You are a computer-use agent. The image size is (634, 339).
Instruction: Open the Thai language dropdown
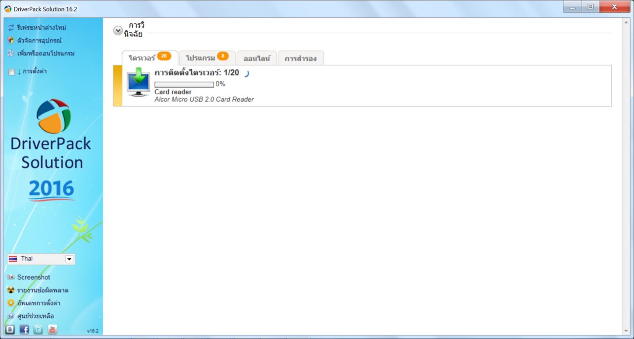pyautogui.click(x=41, y=259)
